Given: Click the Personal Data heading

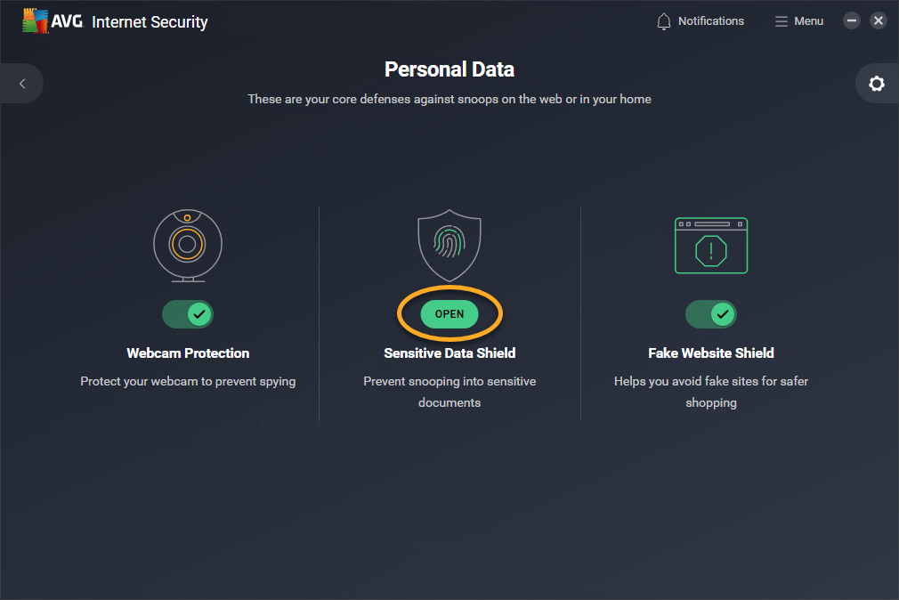Looking at the screenshot, I should pyautogui.click(x=449, y=69).
